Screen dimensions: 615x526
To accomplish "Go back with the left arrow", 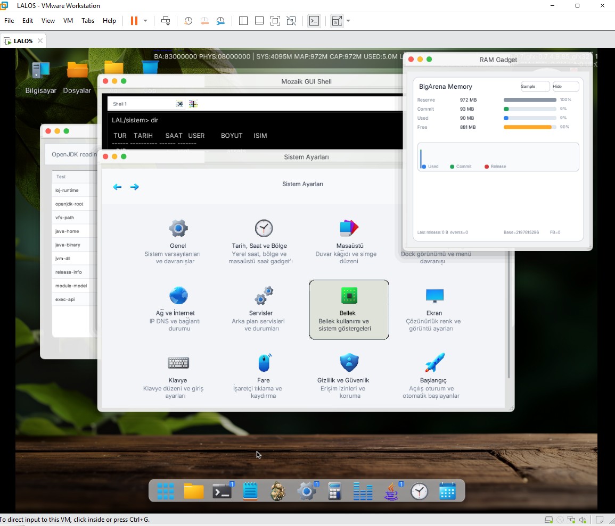I will click(x=117, y=187).
